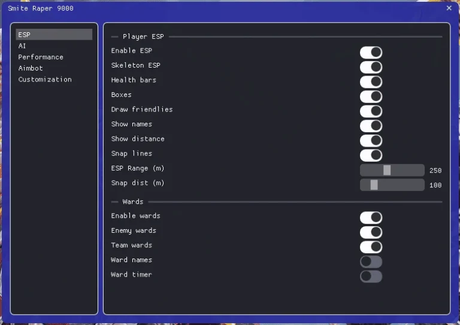Image resolution: width=460 pixels, height=325 pixels.
Task: Turn on the Ward timer switch
Action: tap(371, 276)
